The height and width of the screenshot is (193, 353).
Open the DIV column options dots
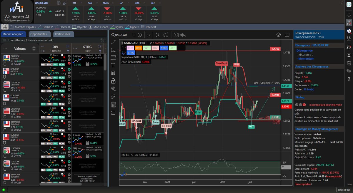(x=43, y=46)
